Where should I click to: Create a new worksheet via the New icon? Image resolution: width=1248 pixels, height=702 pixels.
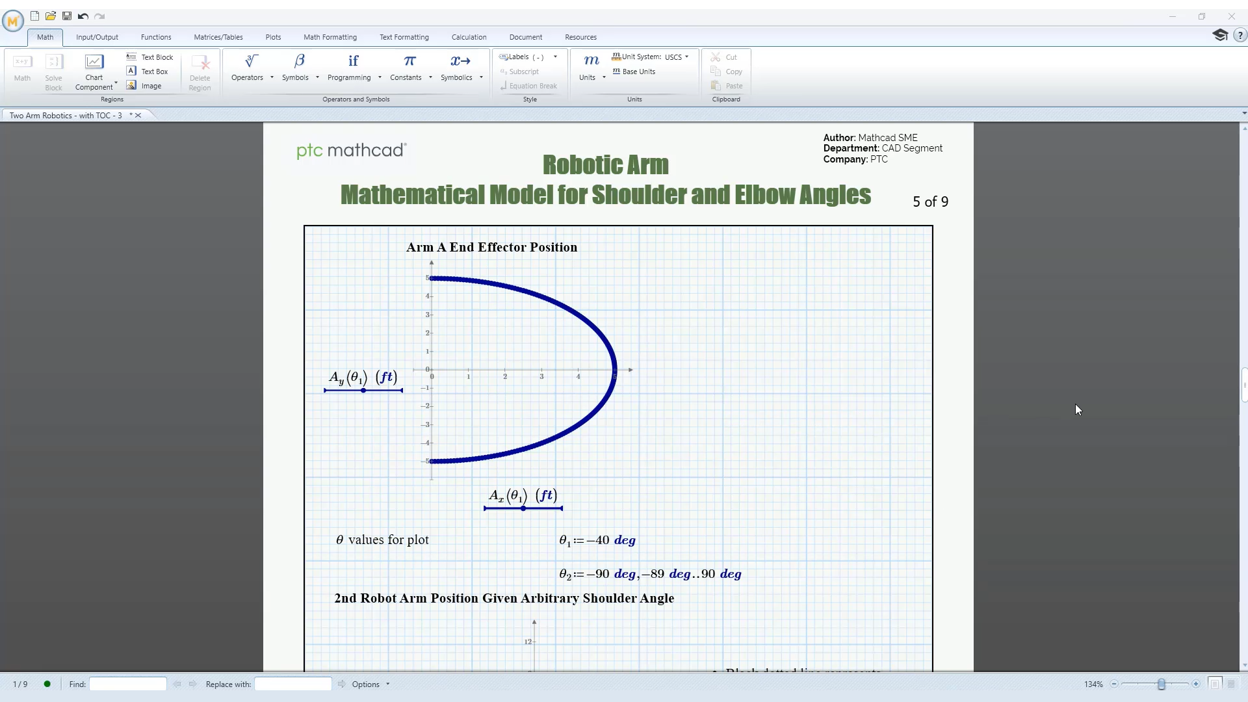pyautogui.click(x=34, y=16)
